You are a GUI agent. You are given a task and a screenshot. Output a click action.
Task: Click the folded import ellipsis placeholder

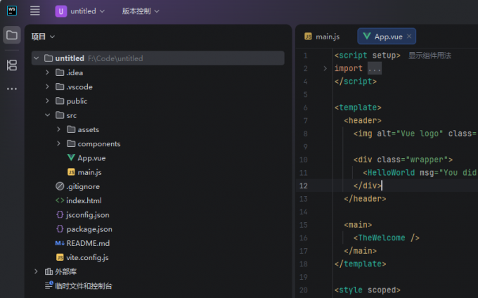[x=375, y=68]
